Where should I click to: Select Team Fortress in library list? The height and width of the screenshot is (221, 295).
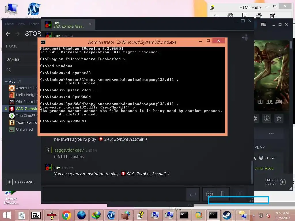pyautogui.click(x=23, y=123)
